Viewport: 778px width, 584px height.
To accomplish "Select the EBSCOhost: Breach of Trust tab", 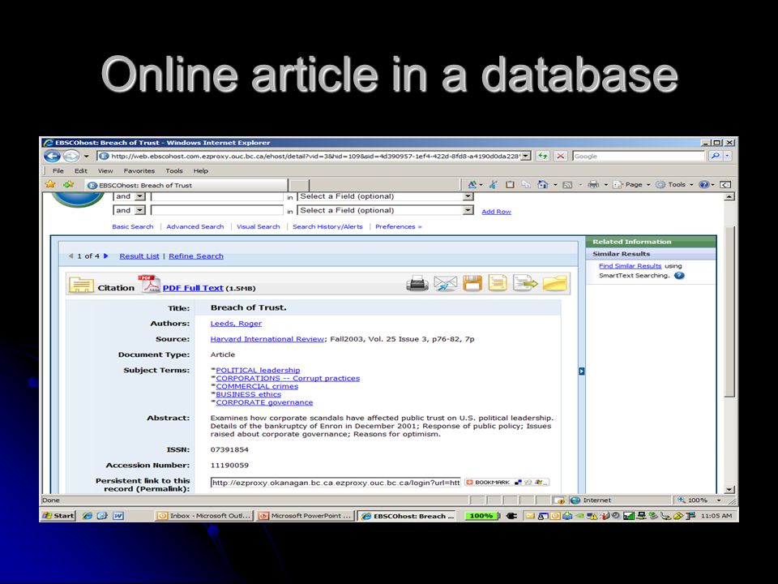I will pyautogui.click(x=186, y=185).
